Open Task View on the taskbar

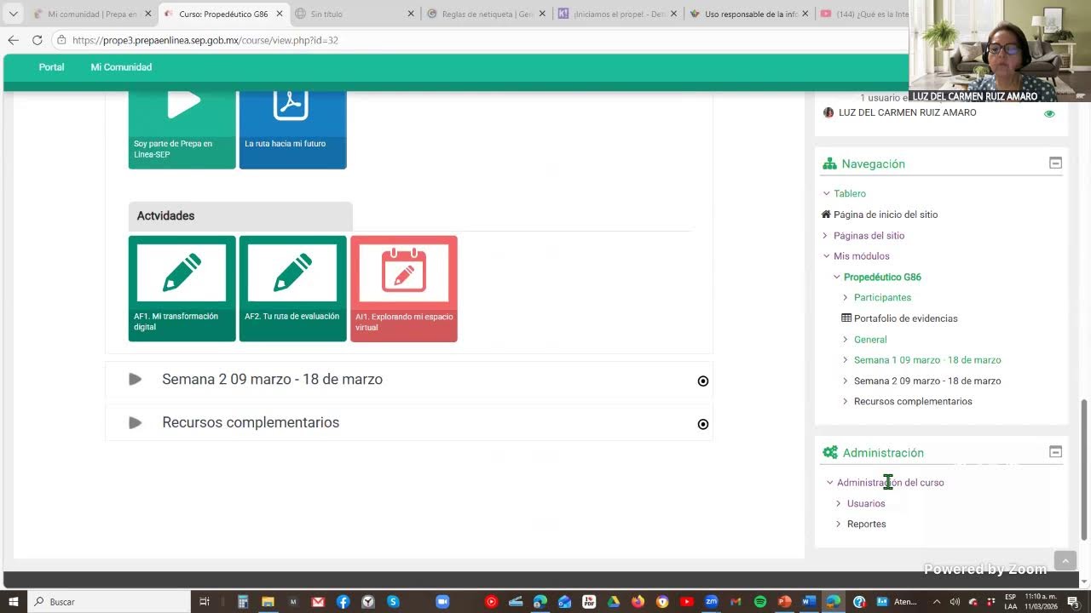tap(205, 602)
